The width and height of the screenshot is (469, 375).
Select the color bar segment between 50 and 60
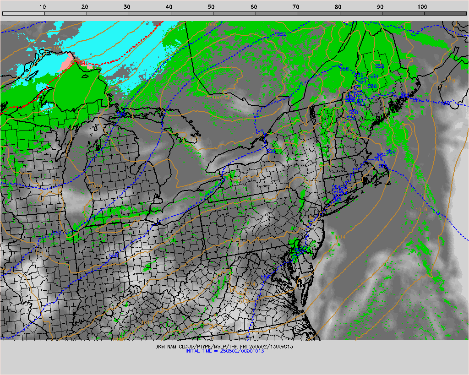point(234,13)
